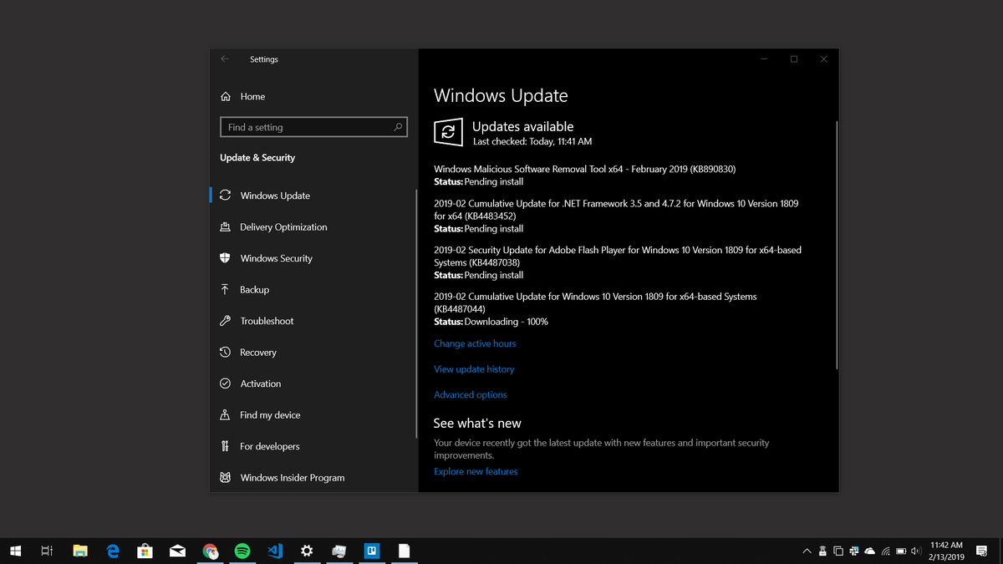Click the Updates available refresh icon
1003x564 pixels.
pyautogui.click(x=449, y=132)
